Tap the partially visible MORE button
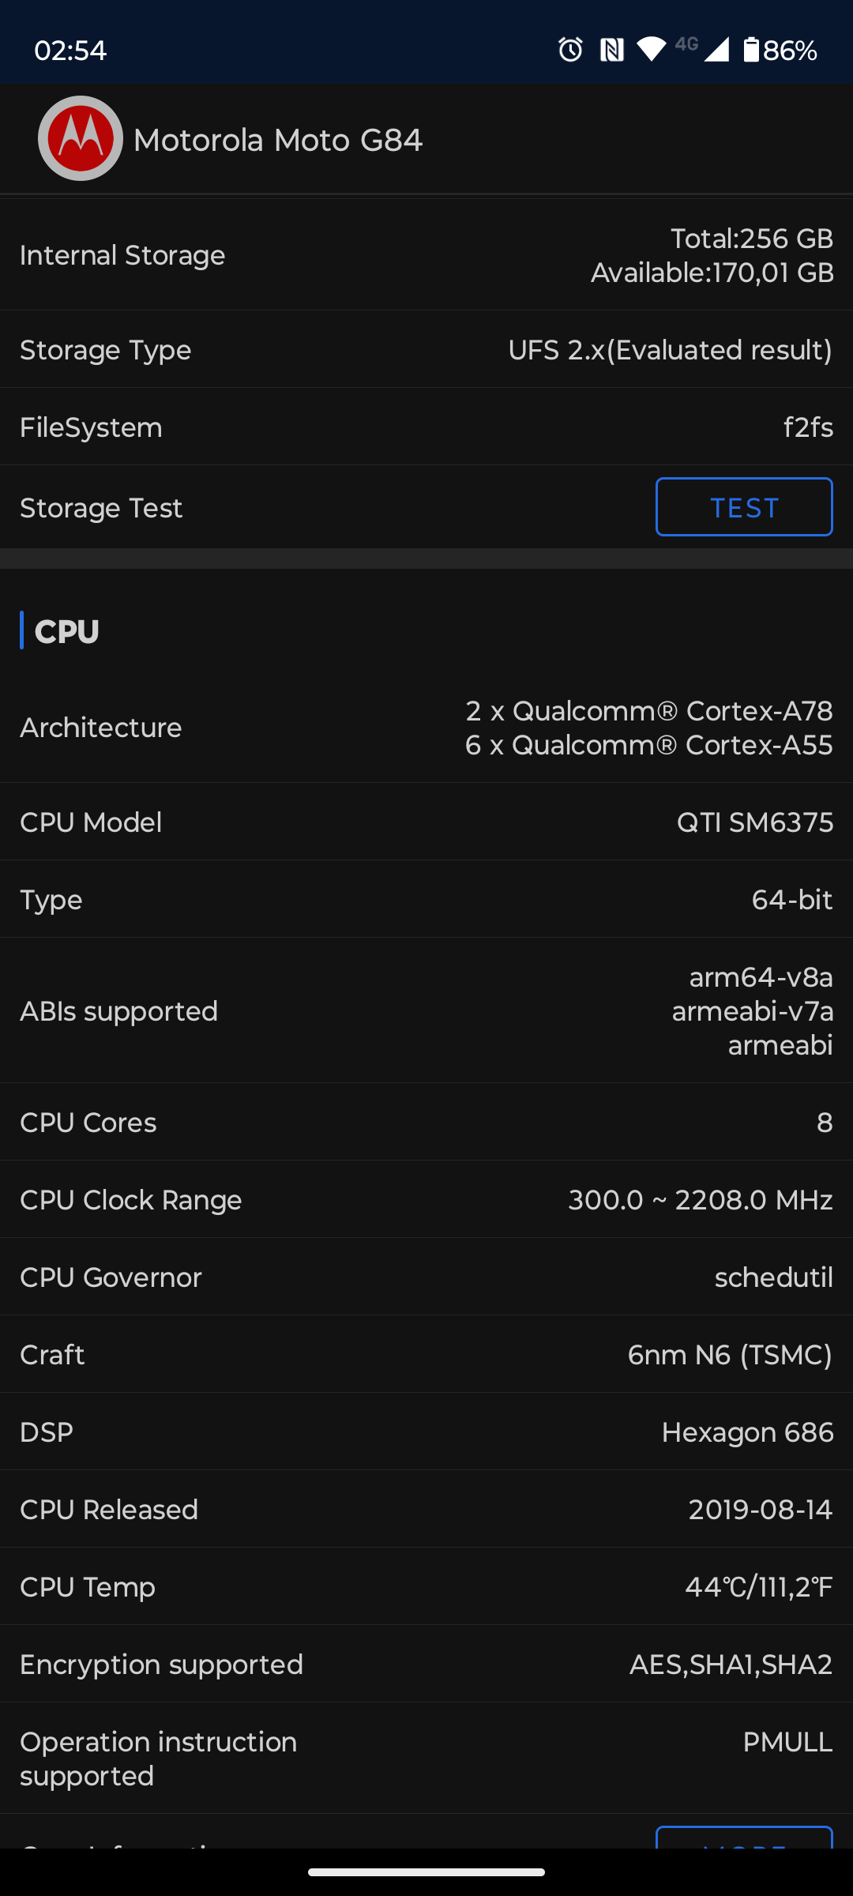 (744, 1838)
